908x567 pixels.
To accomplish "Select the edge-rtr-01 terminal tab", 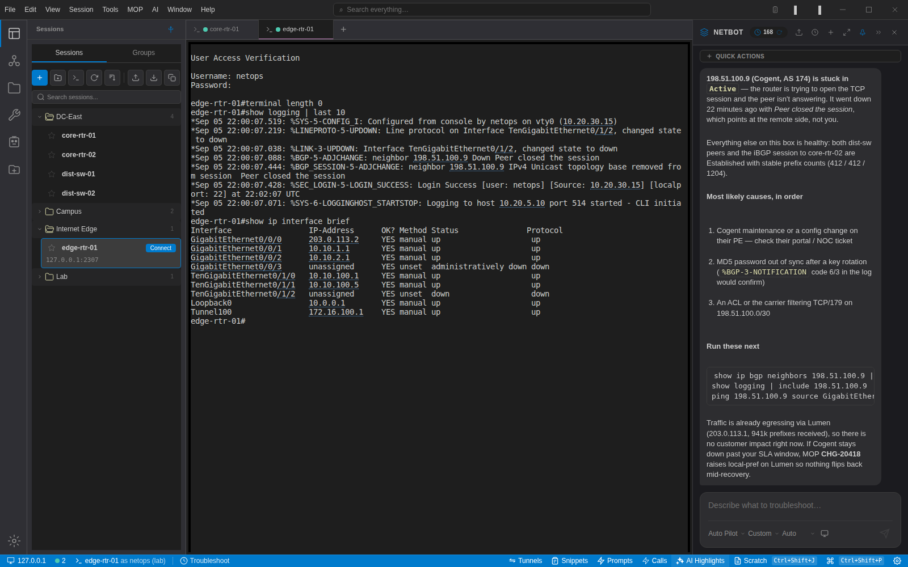I will tap(296, 29).
